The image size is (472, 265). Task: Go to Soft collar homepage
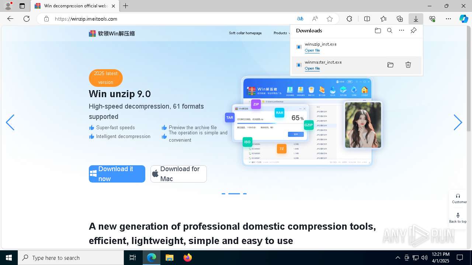tap(245, 33)
